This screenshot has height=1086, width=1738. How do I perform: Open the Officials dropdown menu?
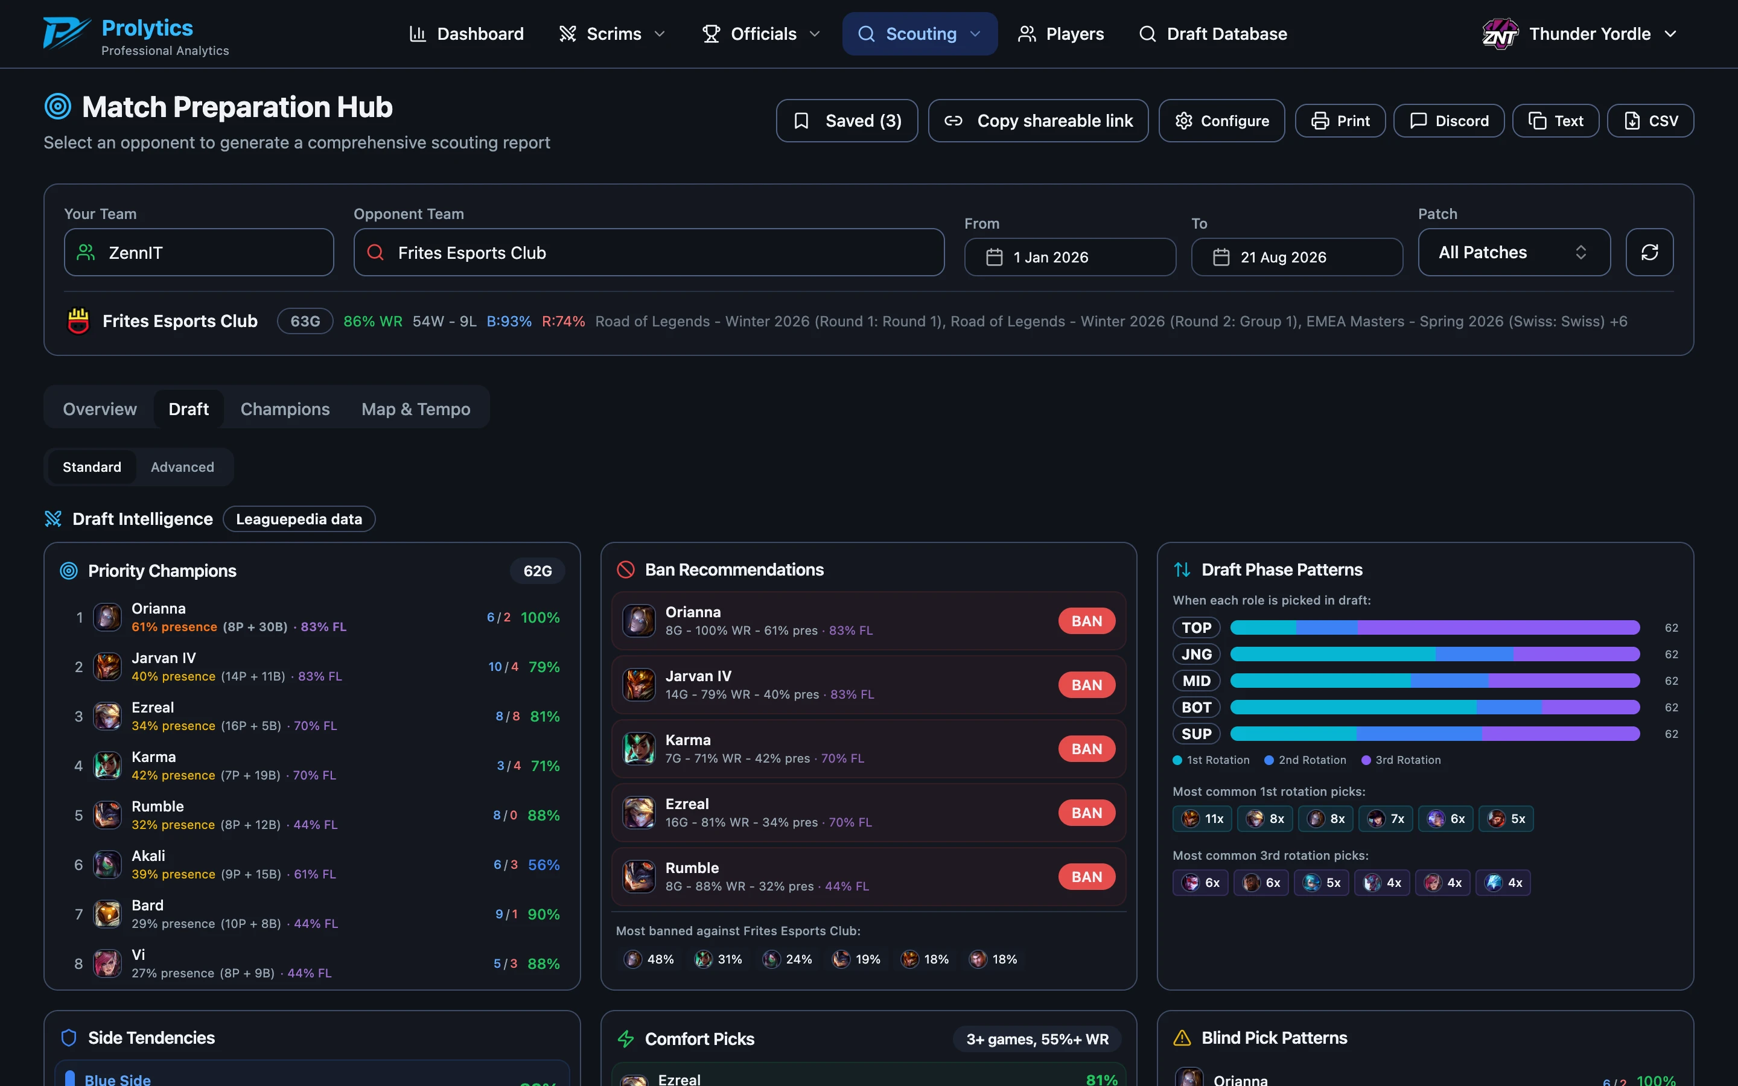point(761,34)
